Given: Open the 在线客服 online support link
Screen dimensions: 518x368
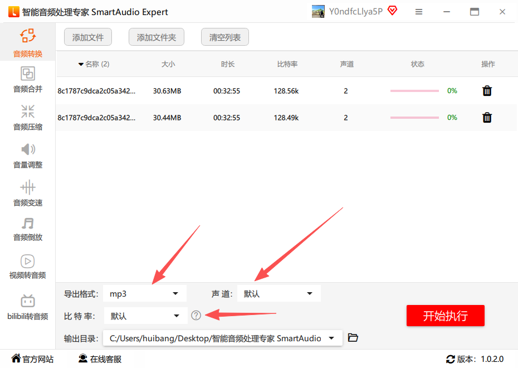Looking at the screenshot, I should tap(100, 359).
